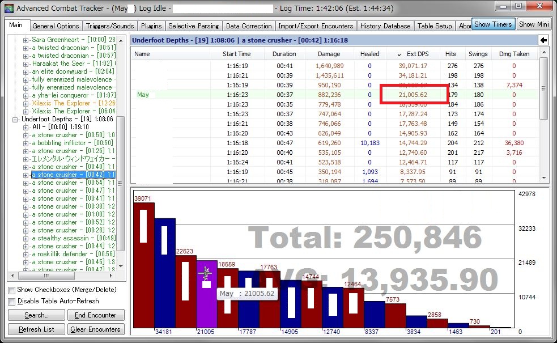Screen dimensions: 557x343
Task: Expand a yha-lei conqueror encounter
Action: pyautogui.click(x=25, y=96)
